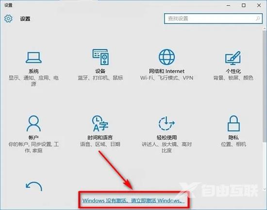Open the 系统 (System) laptop icon
267x210 pixels.
(33, 58)
